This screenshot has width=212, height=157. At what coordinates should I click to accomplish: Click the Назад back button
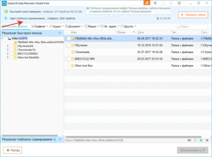(x=13, y=150)
